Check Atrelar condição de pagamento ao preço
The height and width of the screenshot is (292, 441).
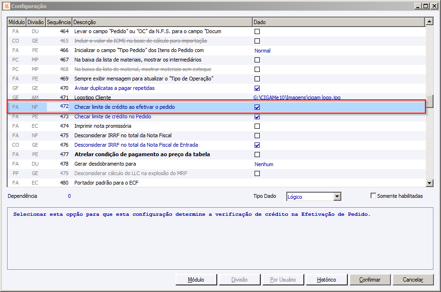click(257, 154)
